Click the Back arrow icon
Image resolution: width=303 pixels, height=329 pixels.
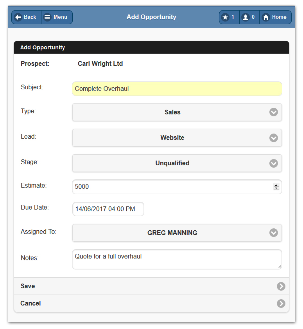pyautogui.click(x=18, y=17)
